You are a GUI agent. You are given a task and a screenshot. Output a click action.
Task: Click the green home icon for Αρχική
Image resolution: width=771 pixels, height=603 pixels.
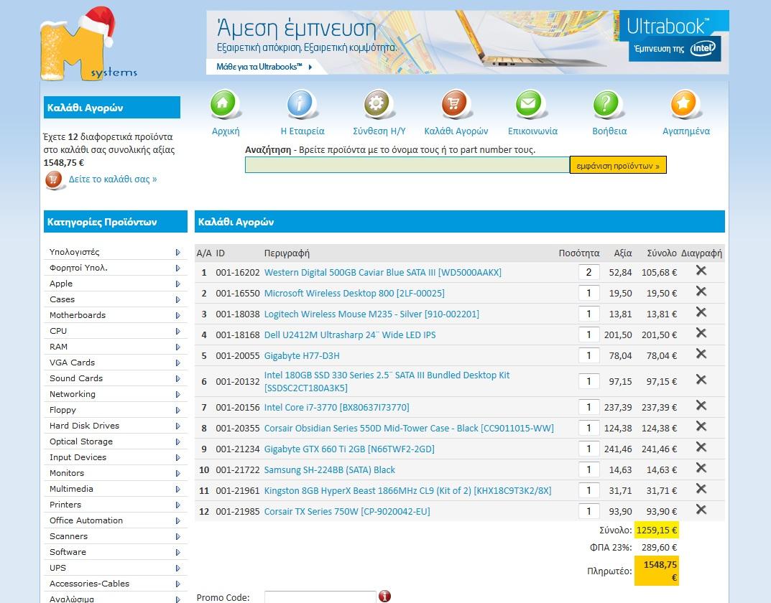225,105
